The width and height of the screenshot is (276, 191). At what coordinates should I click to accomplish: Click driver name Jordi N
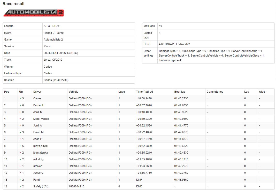click(x=38, y=112)
